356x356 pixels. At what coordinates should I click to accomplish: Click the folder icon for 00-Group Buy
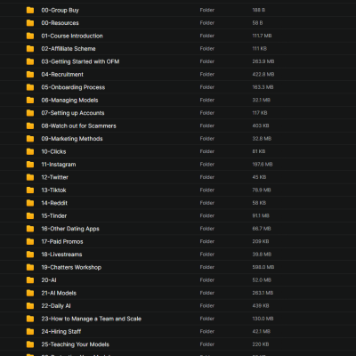pyautogui.click(x=30, y=10)
